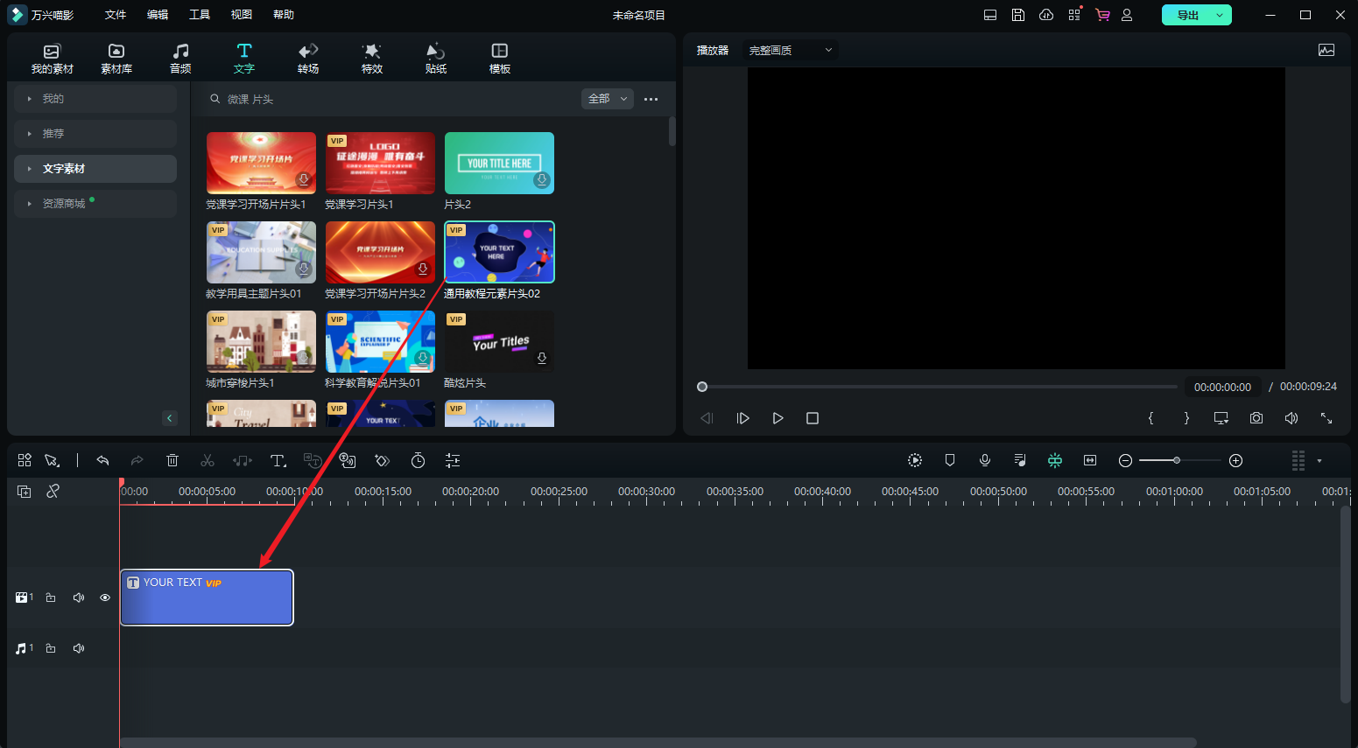Toggle the green timeline snapping icon
1358x748 pixels.
point(1055,460)
